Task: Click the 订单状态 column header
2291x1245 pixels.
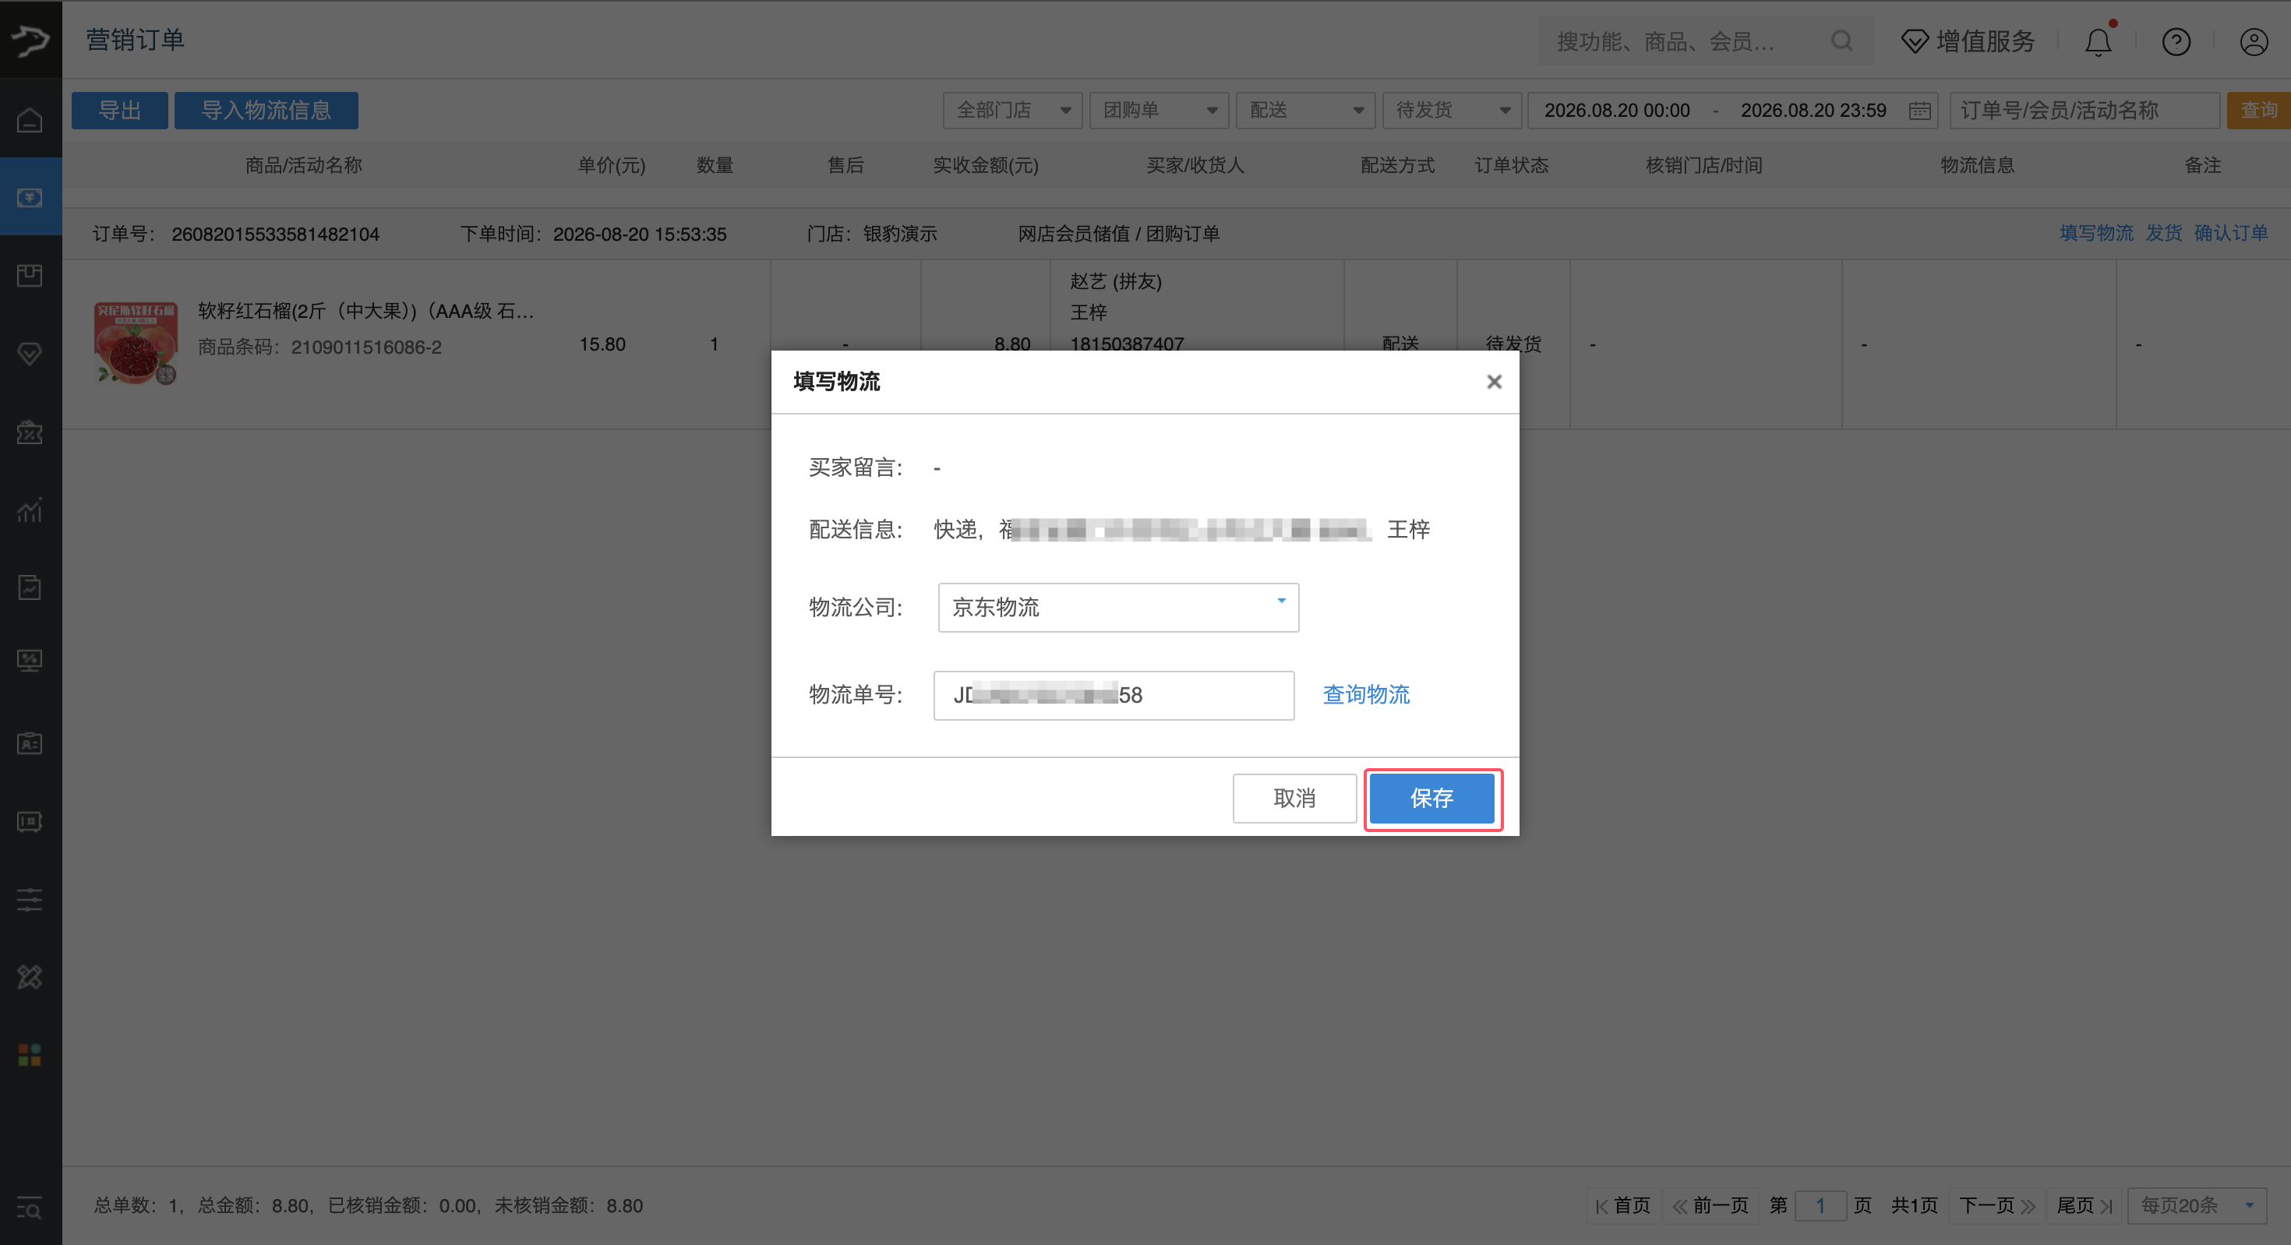Action: point(1512,165)
